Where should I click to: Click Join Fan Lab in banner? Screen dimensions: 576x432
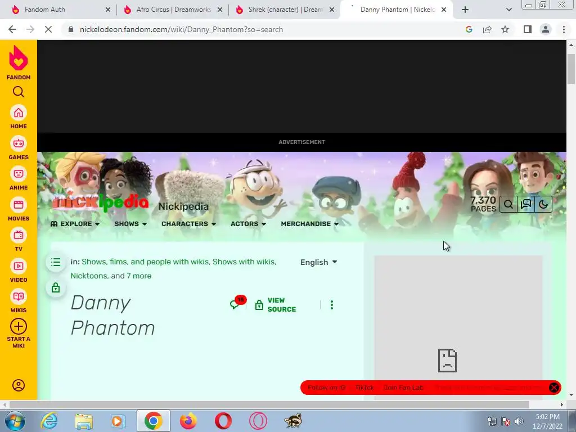click(x=403, y=388)
